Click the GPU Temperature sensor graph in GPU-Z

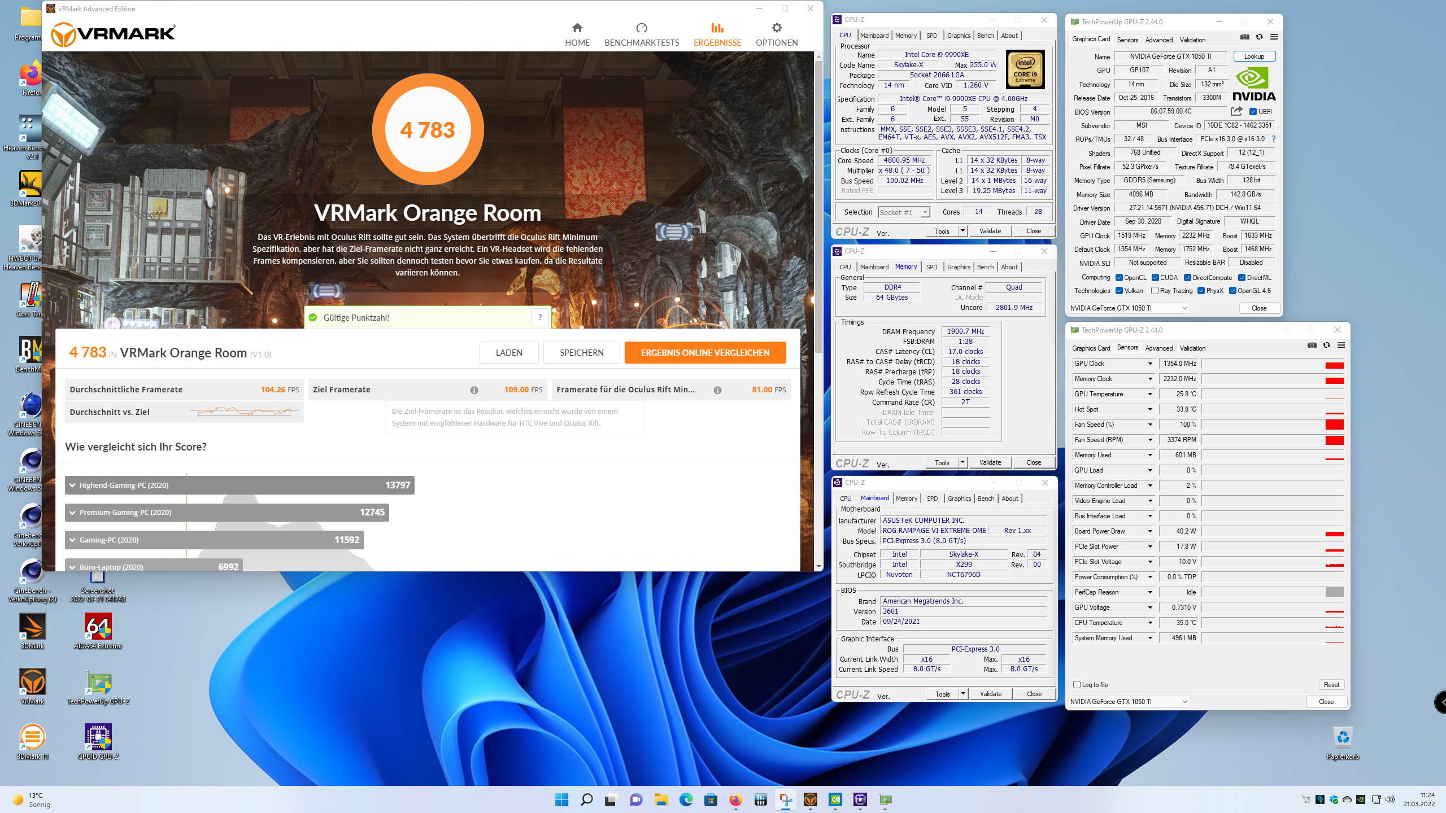pos(1273,394)
